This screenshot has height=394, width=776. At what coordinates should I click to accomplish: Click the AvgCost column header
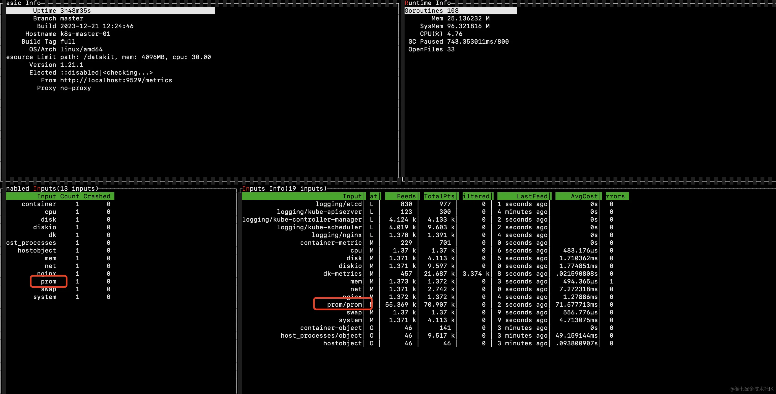click(x=584, y=196)
